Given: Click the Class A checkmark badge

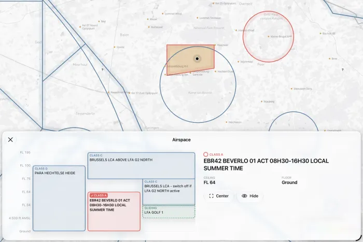Looking at the screenshot, I should [99, 195].
